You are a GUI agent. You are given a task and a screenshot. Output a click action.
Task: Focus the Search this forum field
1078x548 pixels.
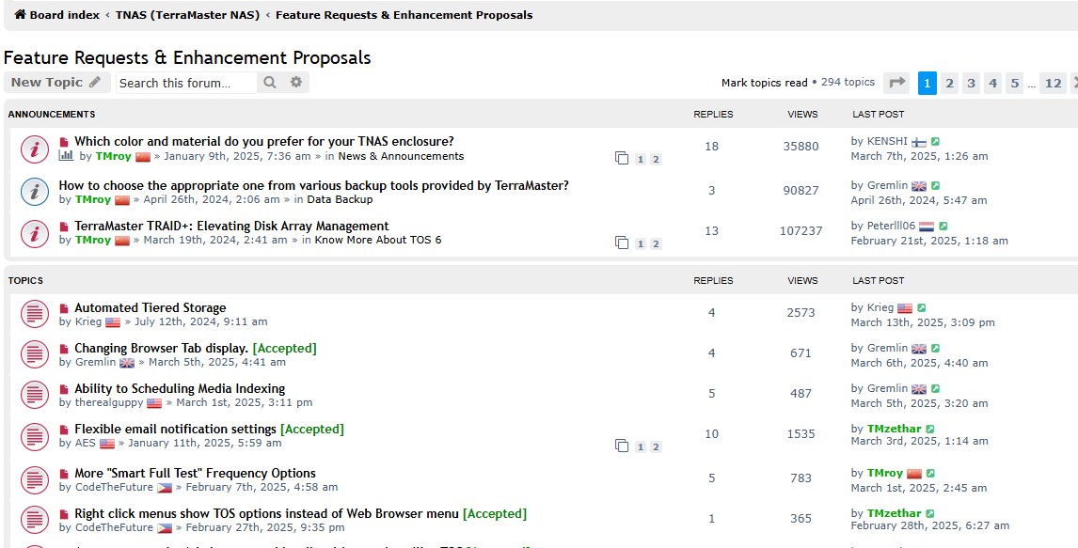(186, 83)
